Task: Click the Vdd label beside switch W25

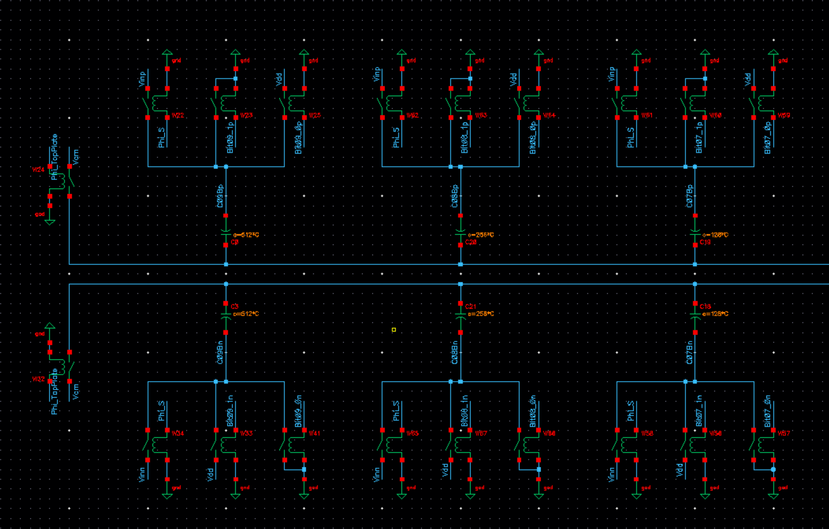Action: 279,80
